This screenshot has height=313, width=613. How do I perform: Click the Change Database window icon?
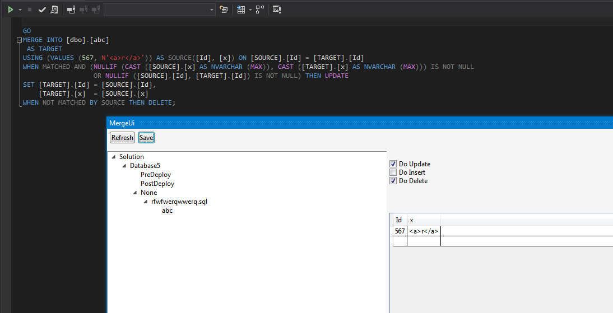[x=224, y=10]
